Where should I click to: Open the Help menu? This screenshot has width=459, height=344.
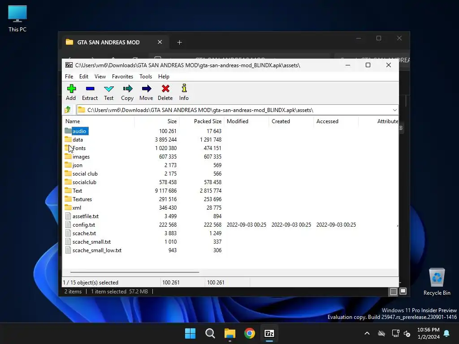coord(164,76)
